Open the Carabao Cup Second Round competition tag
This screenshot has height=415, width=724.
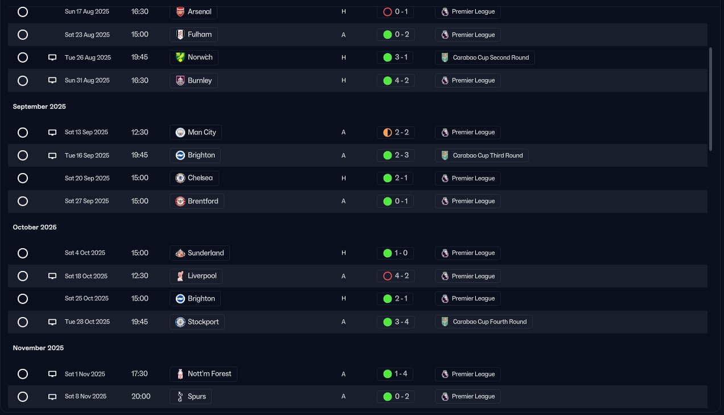tap(484, 57)
